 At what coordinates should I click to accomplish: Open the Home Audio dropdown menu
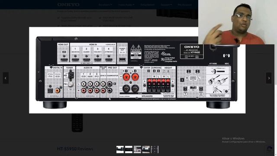click(x=126, y=5)
